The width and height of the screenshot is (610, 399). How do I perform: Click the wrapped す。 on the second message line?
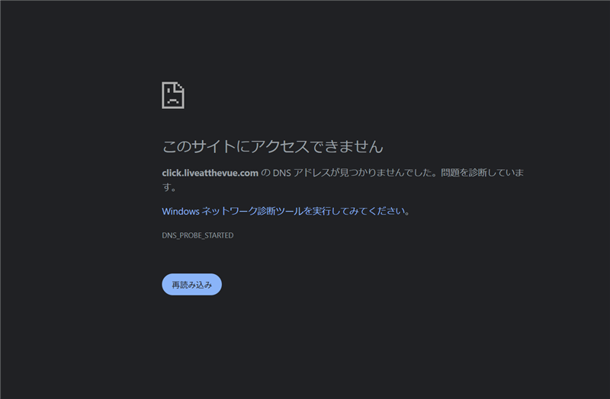[169, 187]
